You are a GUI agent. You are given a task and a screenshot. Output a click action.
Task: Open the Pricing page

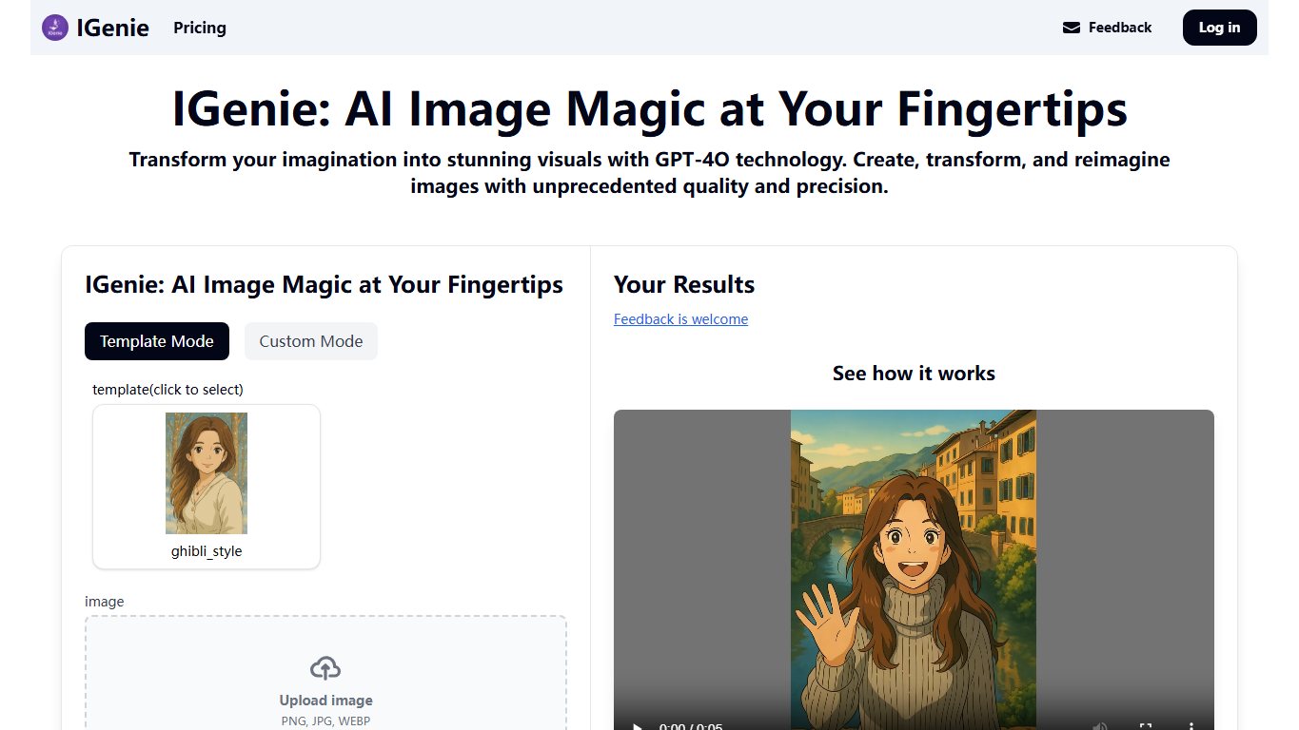pos(200,28)
